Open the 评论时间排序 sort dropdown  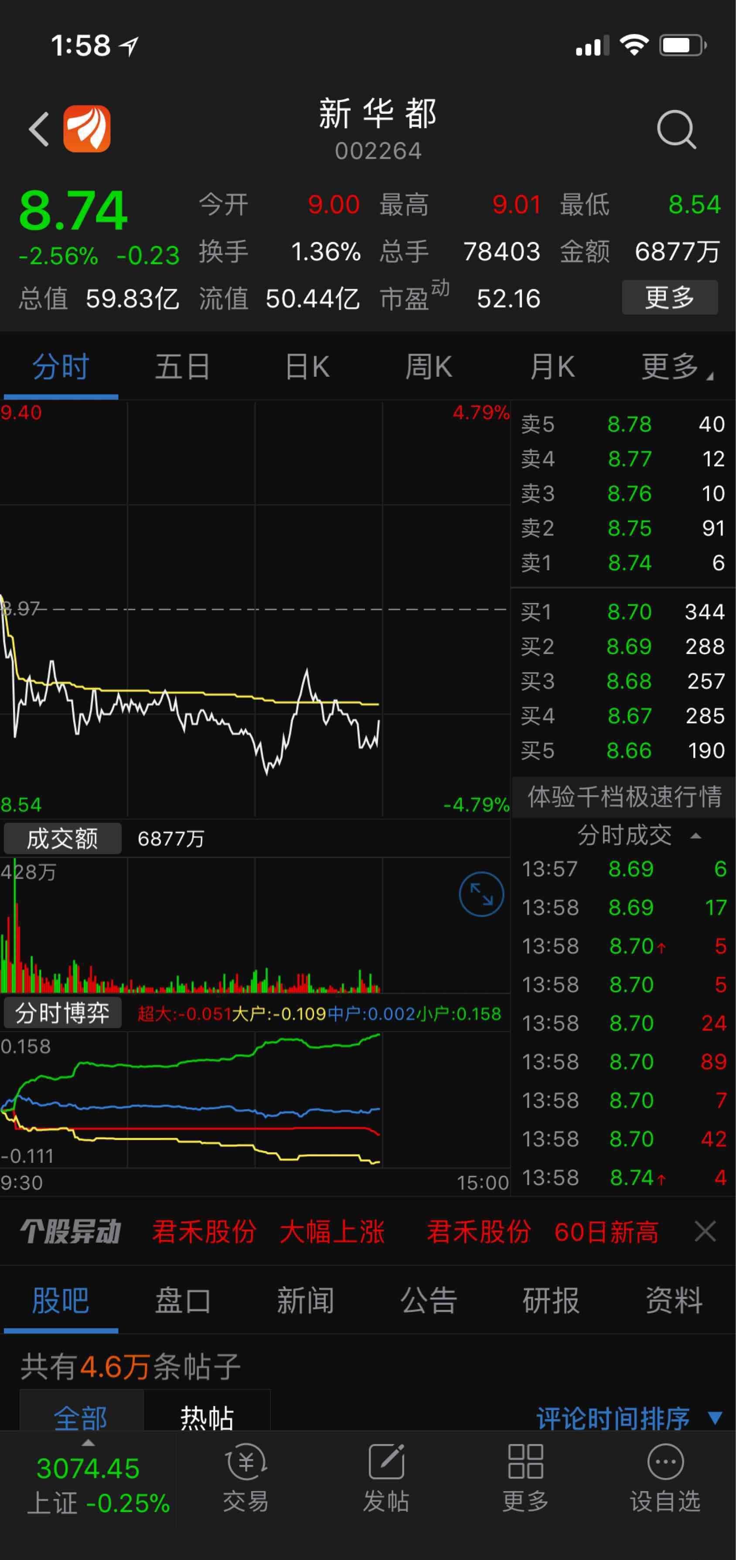629,1418
